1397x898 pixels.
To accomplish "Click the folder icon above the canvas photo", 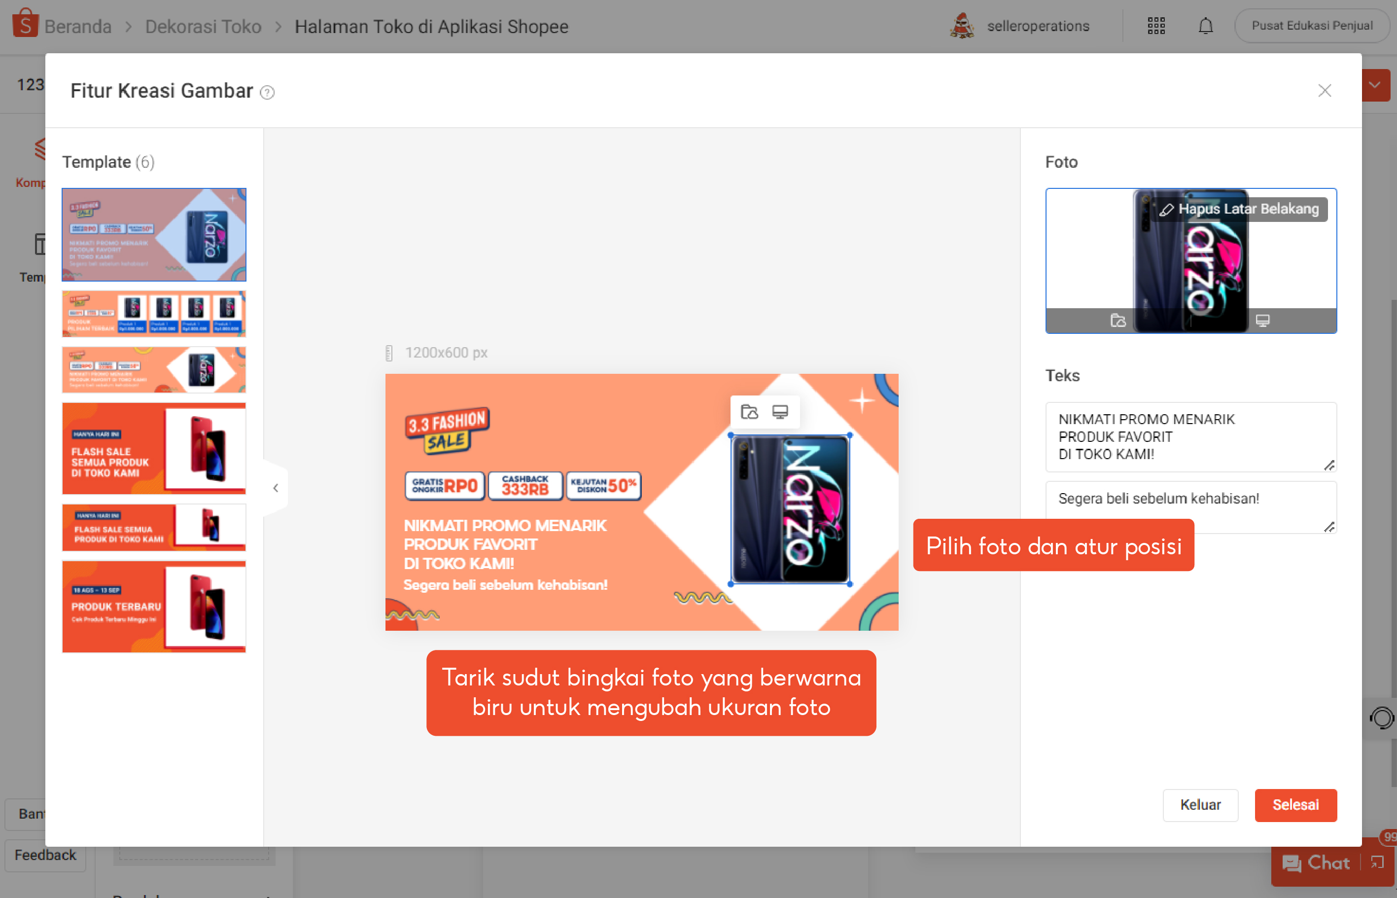I will pos(749,412).
